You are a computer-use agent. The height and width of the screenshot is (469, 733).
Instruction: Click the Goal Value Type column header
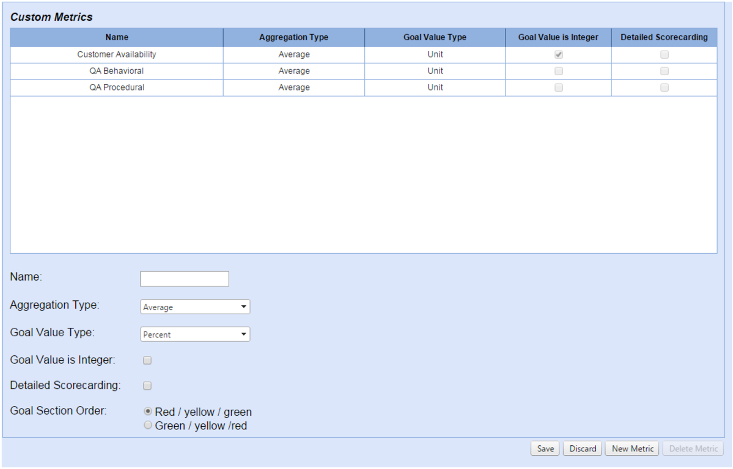point(435,37)
